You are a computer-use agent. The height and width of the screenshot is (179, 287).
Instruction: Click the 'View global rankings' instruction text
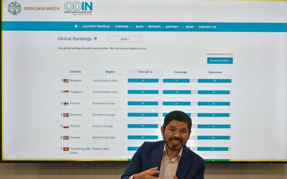(102, 48)
